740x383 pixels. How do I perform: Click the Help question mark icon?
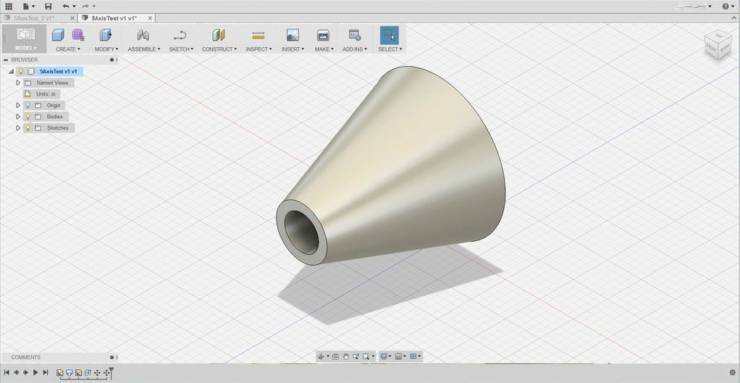[x=726, y=6]
